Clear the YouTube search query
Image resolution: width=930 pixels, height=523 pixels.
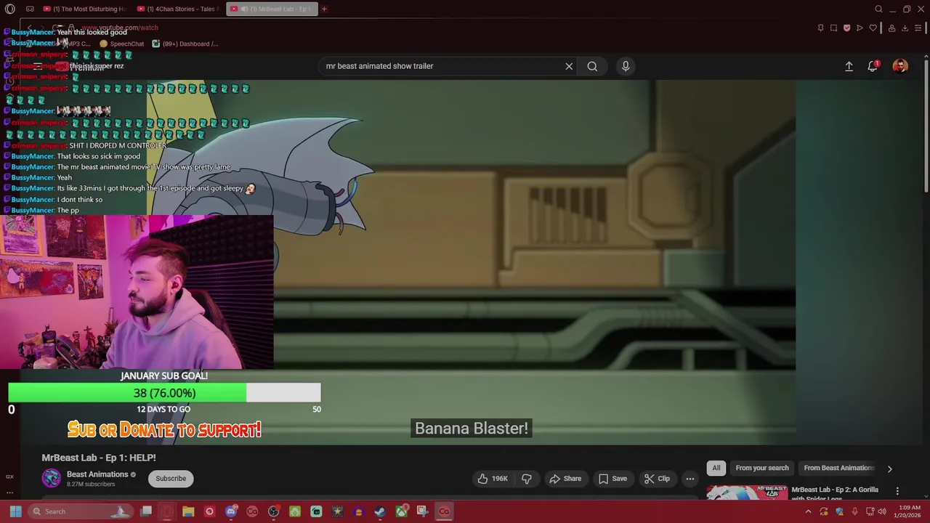(x=569, y=66)
